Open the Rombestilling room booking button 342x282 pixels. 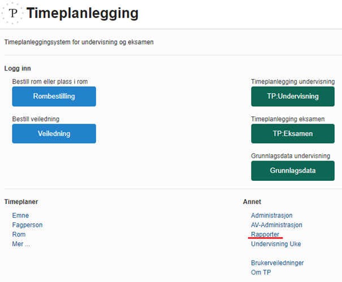54,97
